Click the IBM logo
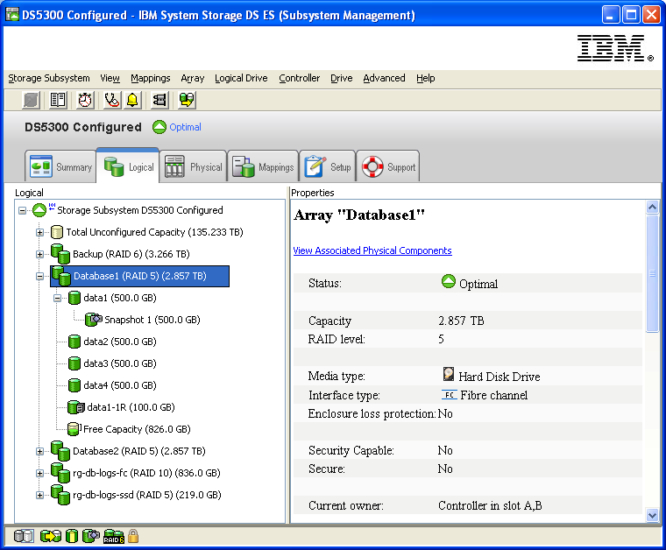666x550 pixels. 614,48
